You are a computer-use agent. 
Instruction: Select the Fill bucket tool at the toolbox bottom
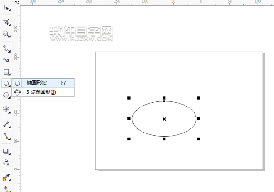tap(6, 189)
